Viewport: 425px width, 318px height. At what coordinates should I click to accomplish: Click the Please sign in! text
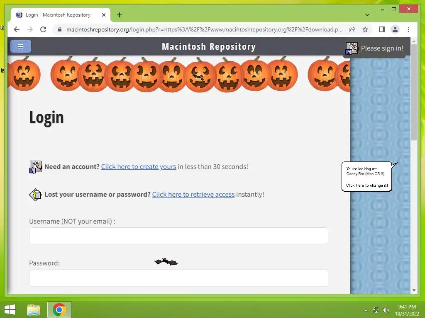pyautogui.click(x=382, y=48)
